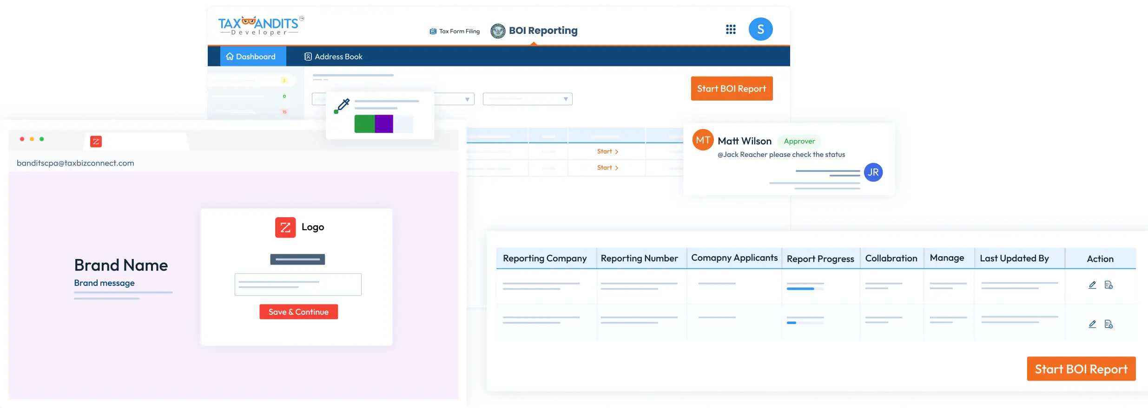The width and height of the screenshot is (1148, 408).
Task: Click the MT avatar for Matt Wilson
Action: (x=703, y=140)
